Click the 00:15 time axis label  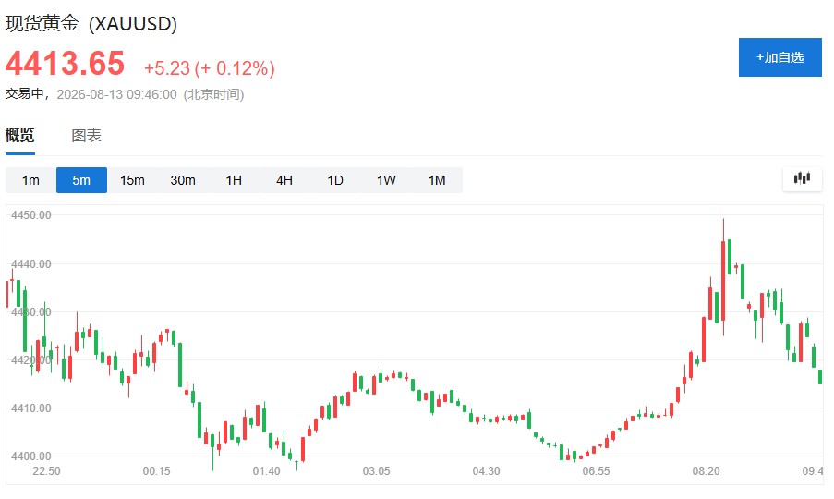156,470
